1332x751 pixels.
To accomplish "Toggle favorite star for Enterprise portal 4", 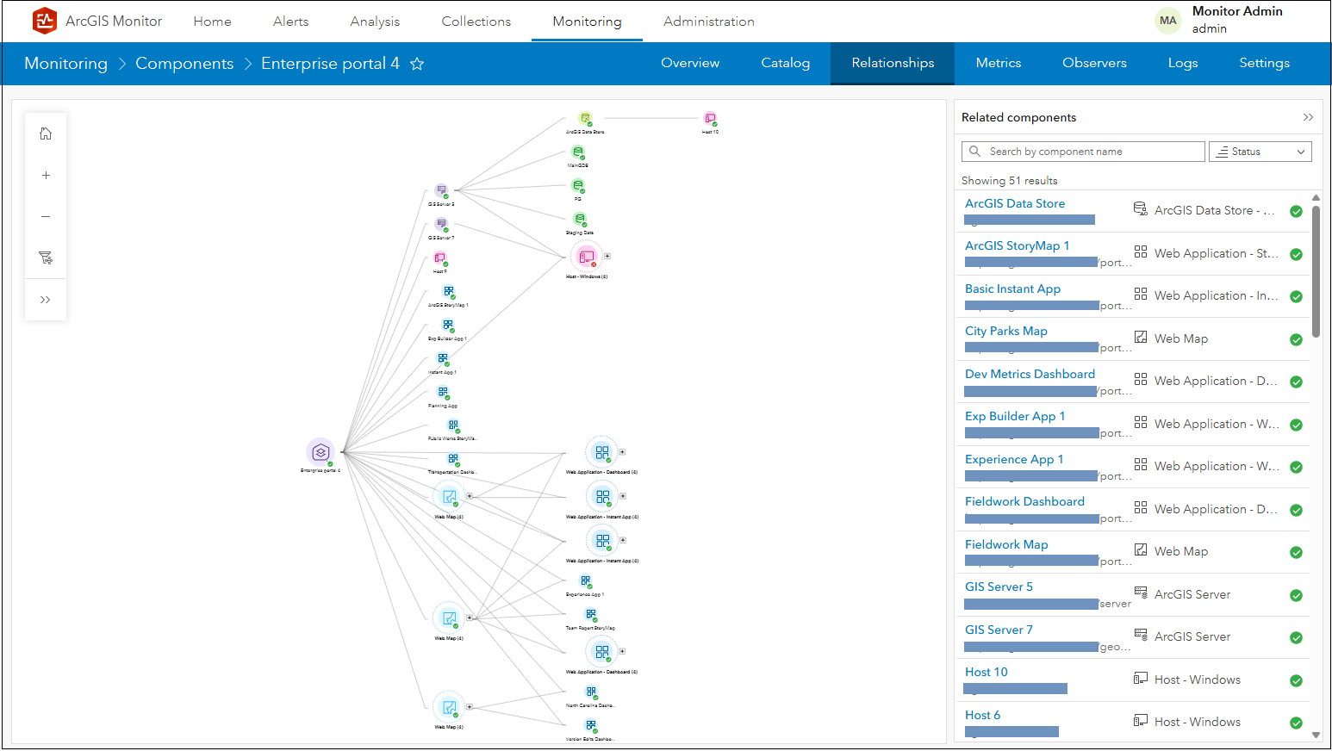I will pos(417,64).
